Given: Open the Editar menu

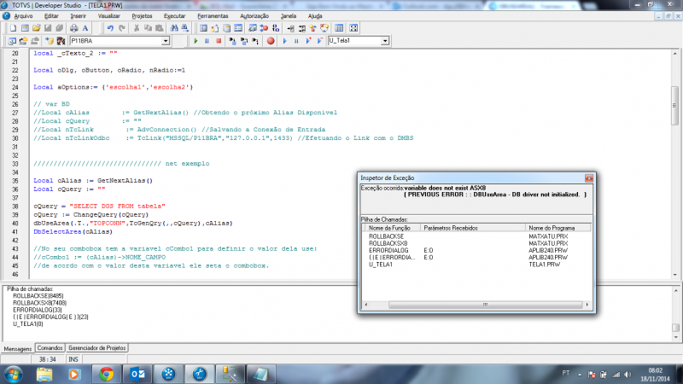Looking at the screenshot, I should [51, 16].
